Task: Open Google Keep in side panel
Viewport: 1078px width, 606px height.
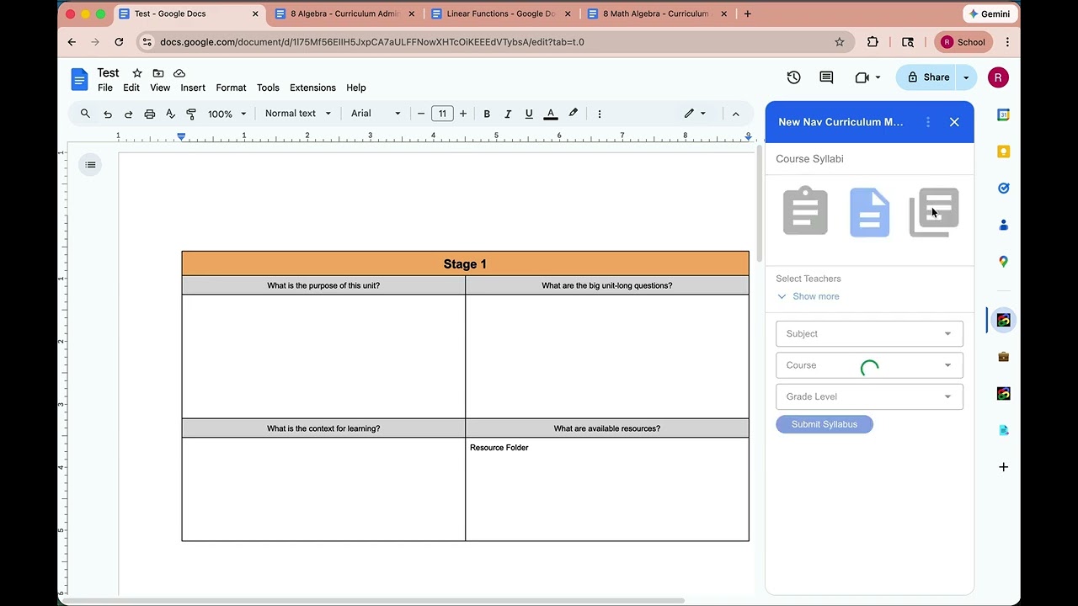Action: point(1003,151)
